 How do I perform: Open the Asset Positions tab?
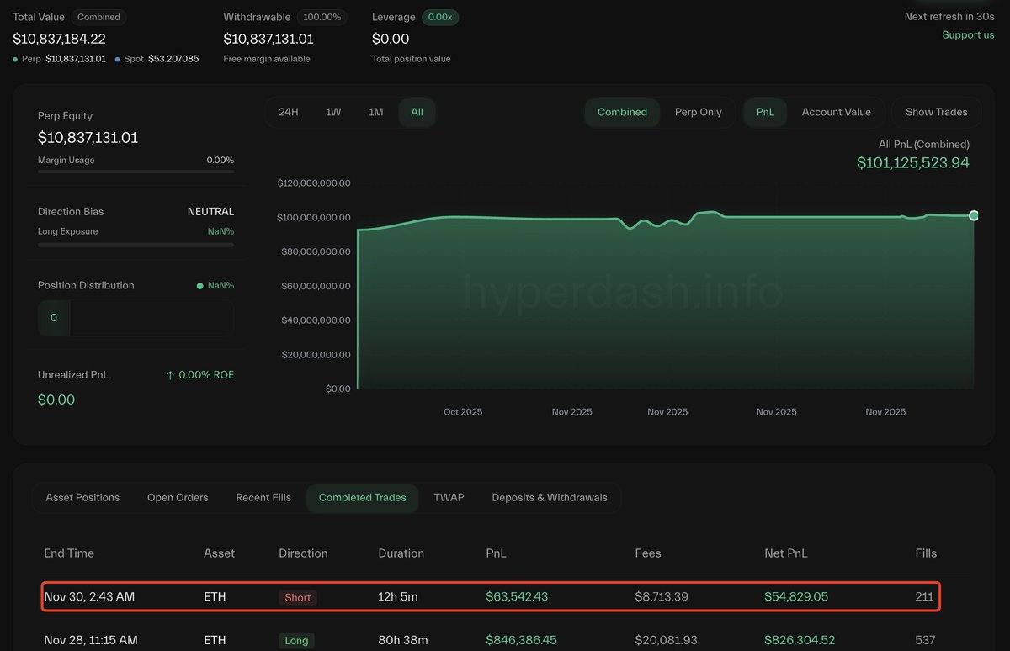(82, 498)
